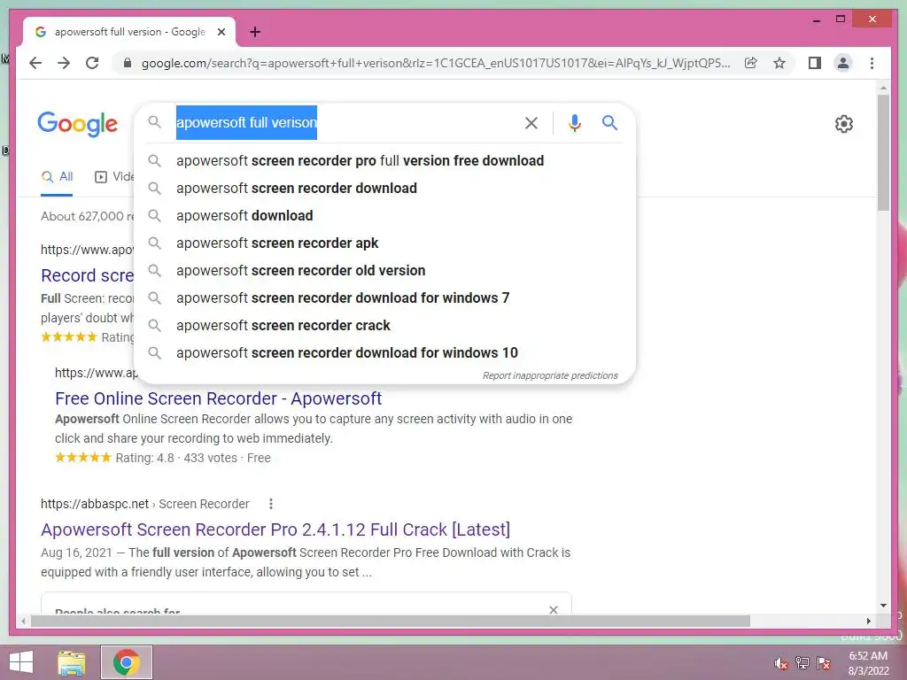Share this page using address bar icon
This screenshot has height=680, width=907.
point(751,63)
